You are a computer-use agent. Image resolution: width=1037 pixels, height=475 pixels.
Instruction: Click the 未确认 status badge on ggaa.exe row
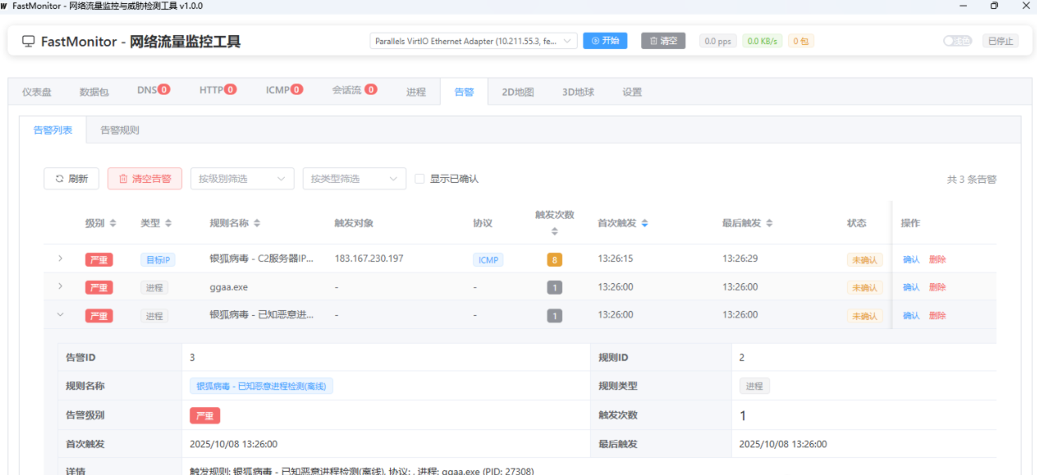click(x=864, y=286)
